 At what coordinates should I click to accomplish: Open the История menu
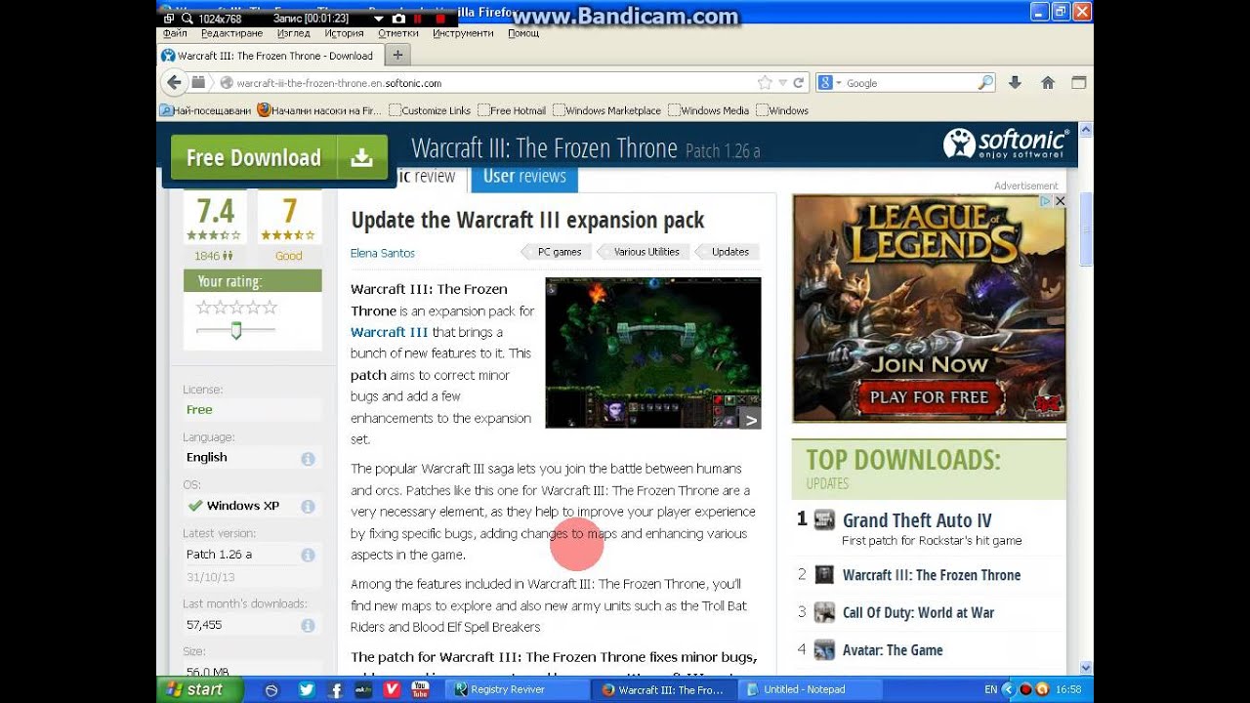point(344,32)
